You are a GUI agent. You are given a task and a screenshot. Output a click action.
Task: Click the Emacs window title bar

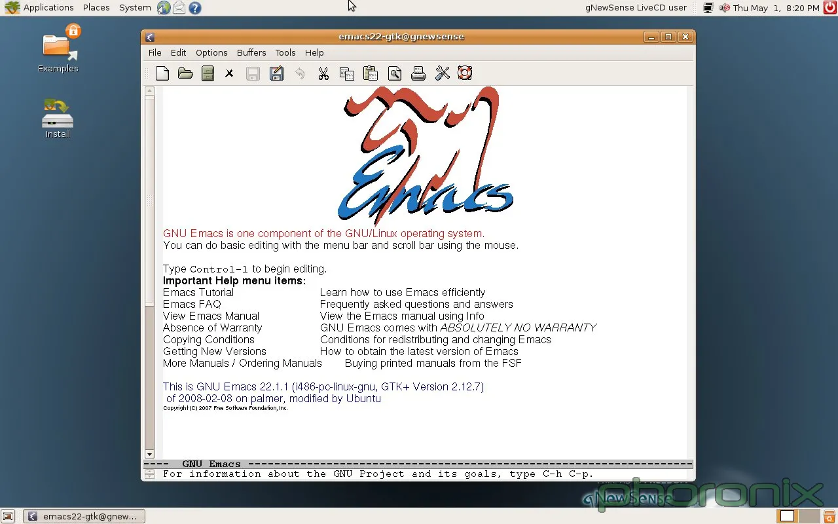point(401,37)
